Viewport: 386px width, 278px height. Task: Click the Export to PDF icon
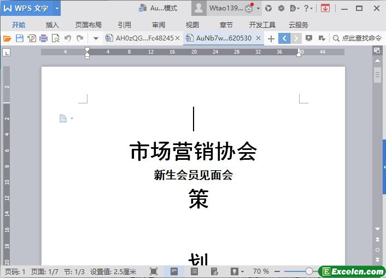pyautogui.click(x=32, y=38)
